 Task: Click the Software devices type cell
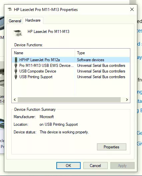click(x=91, y=60)
